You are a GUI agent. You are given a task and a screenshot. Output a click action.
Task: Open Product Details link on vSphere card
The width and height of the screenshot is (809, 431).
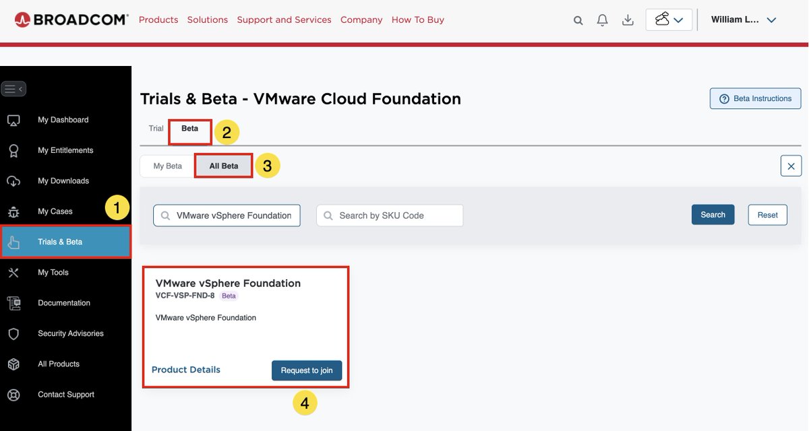186,370
